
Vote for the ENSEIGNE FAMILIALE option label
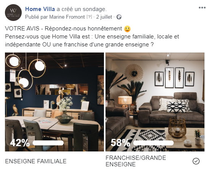[x=36, y=161]
